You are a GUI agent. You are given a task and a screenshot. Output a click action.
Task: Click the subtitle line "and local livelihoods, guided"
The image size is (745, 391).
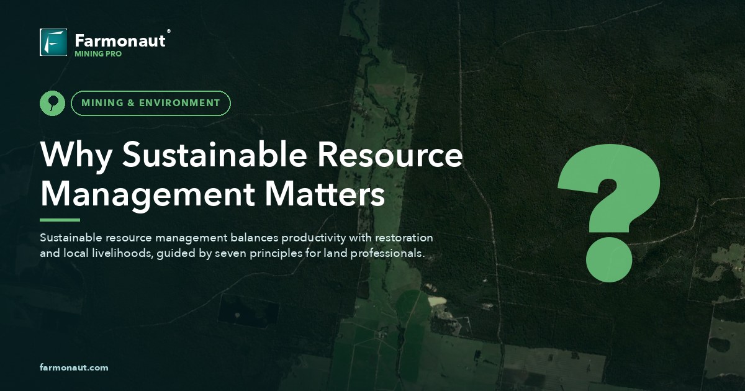click(x=232, y=254)
